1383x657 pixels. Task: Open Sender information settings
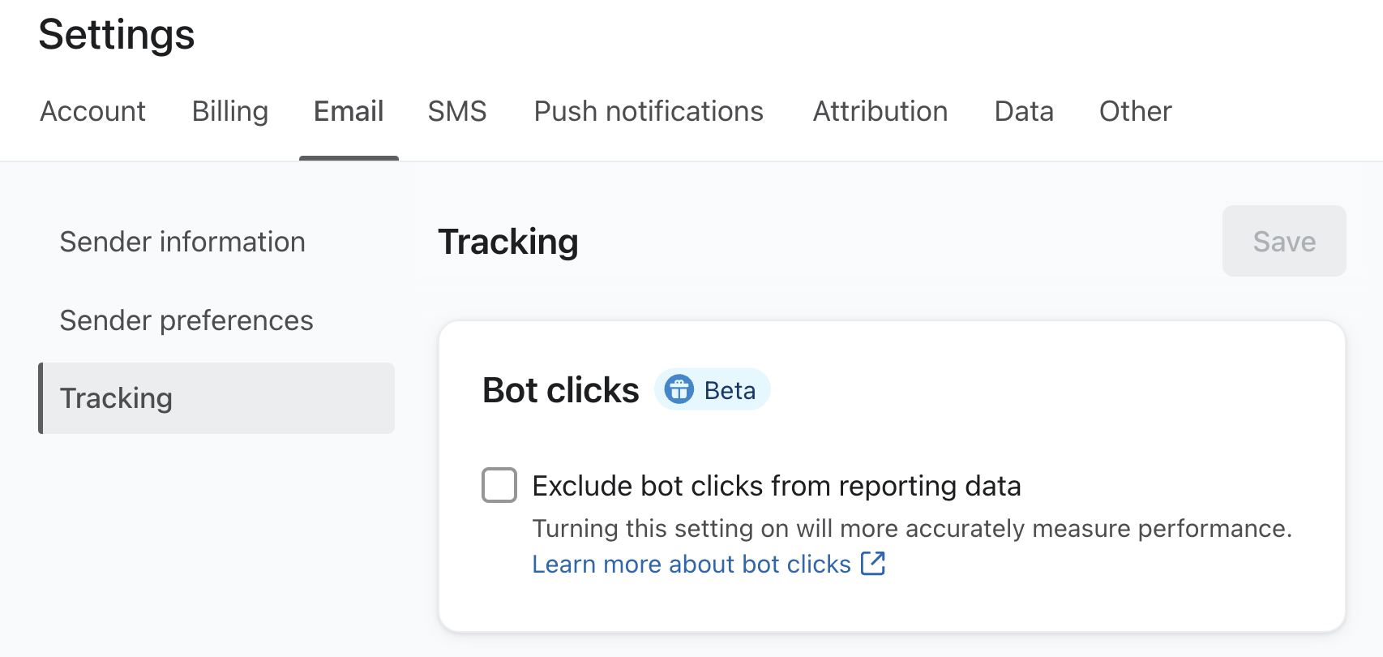(x=182, y=241)
